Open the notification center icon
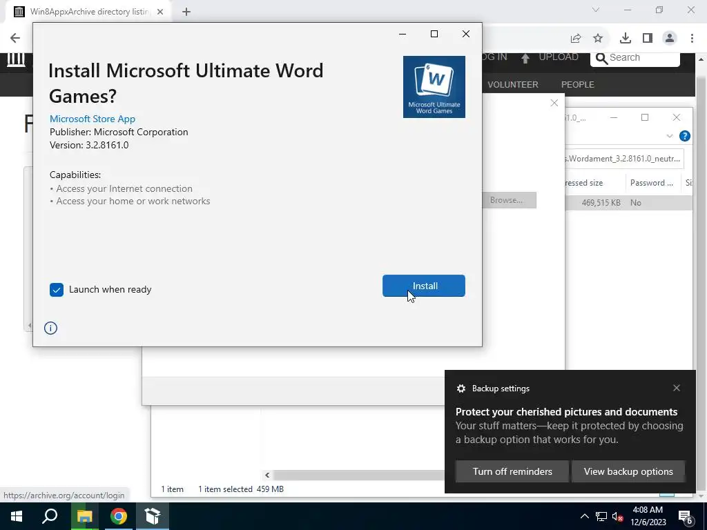This screenshot has height=530, width=707. pyautogui.click(x=686, y=516)
